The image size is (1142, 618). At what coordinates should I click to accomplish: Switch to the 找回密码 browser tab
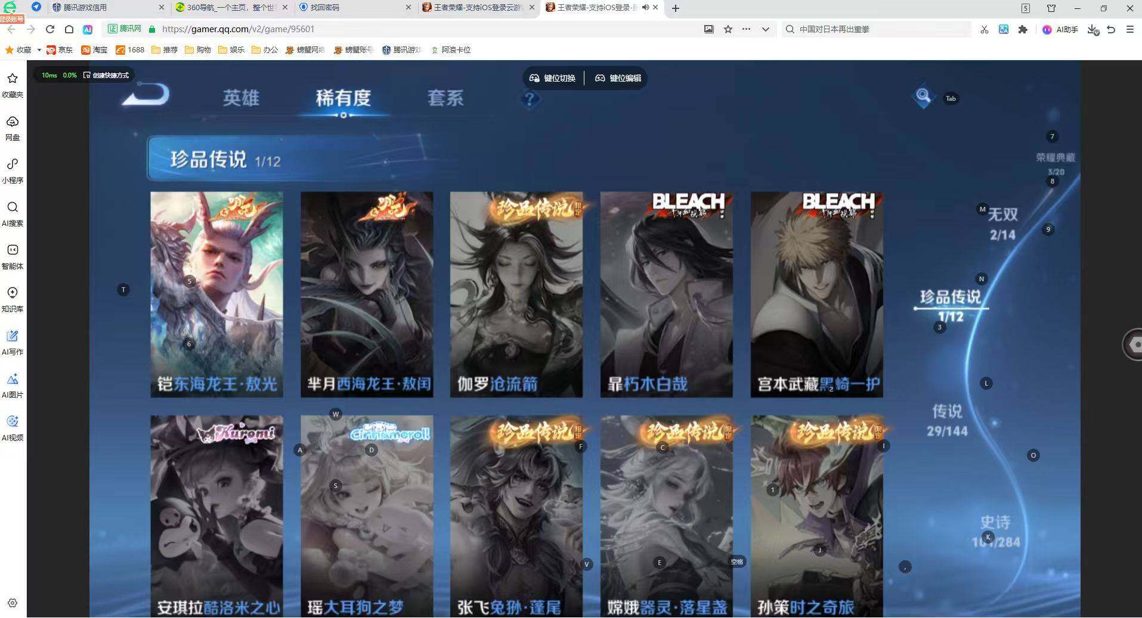pyautogui.click(x=354, y=8)
